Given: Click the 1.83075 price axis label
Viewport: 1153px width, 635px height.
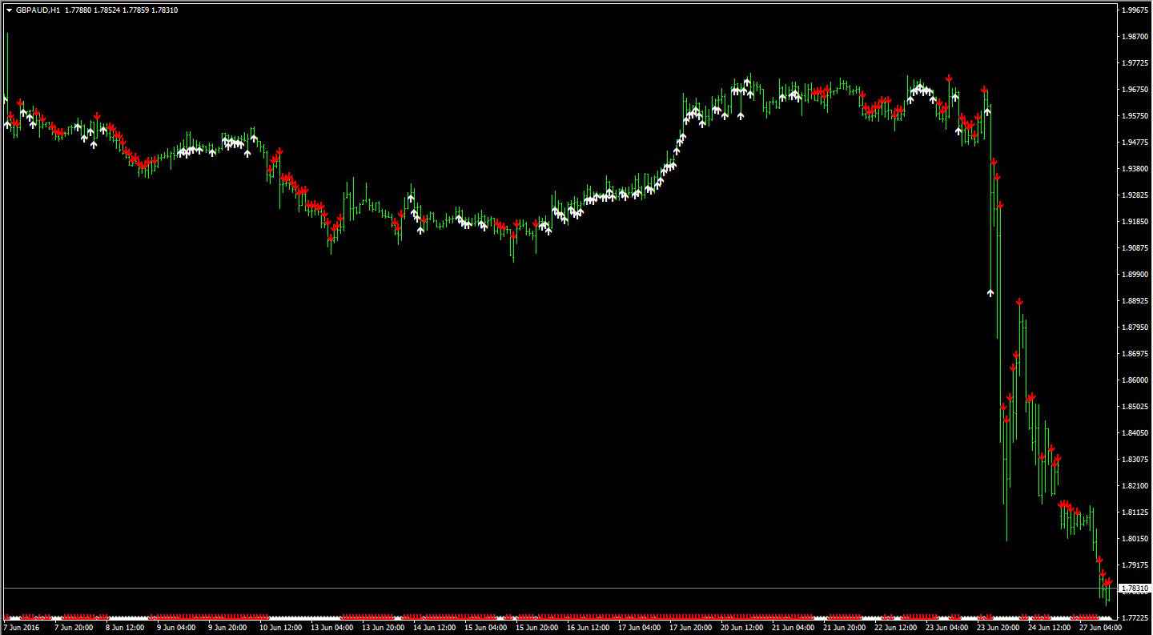Looking at the screenshot, I should coord(1135,460).
